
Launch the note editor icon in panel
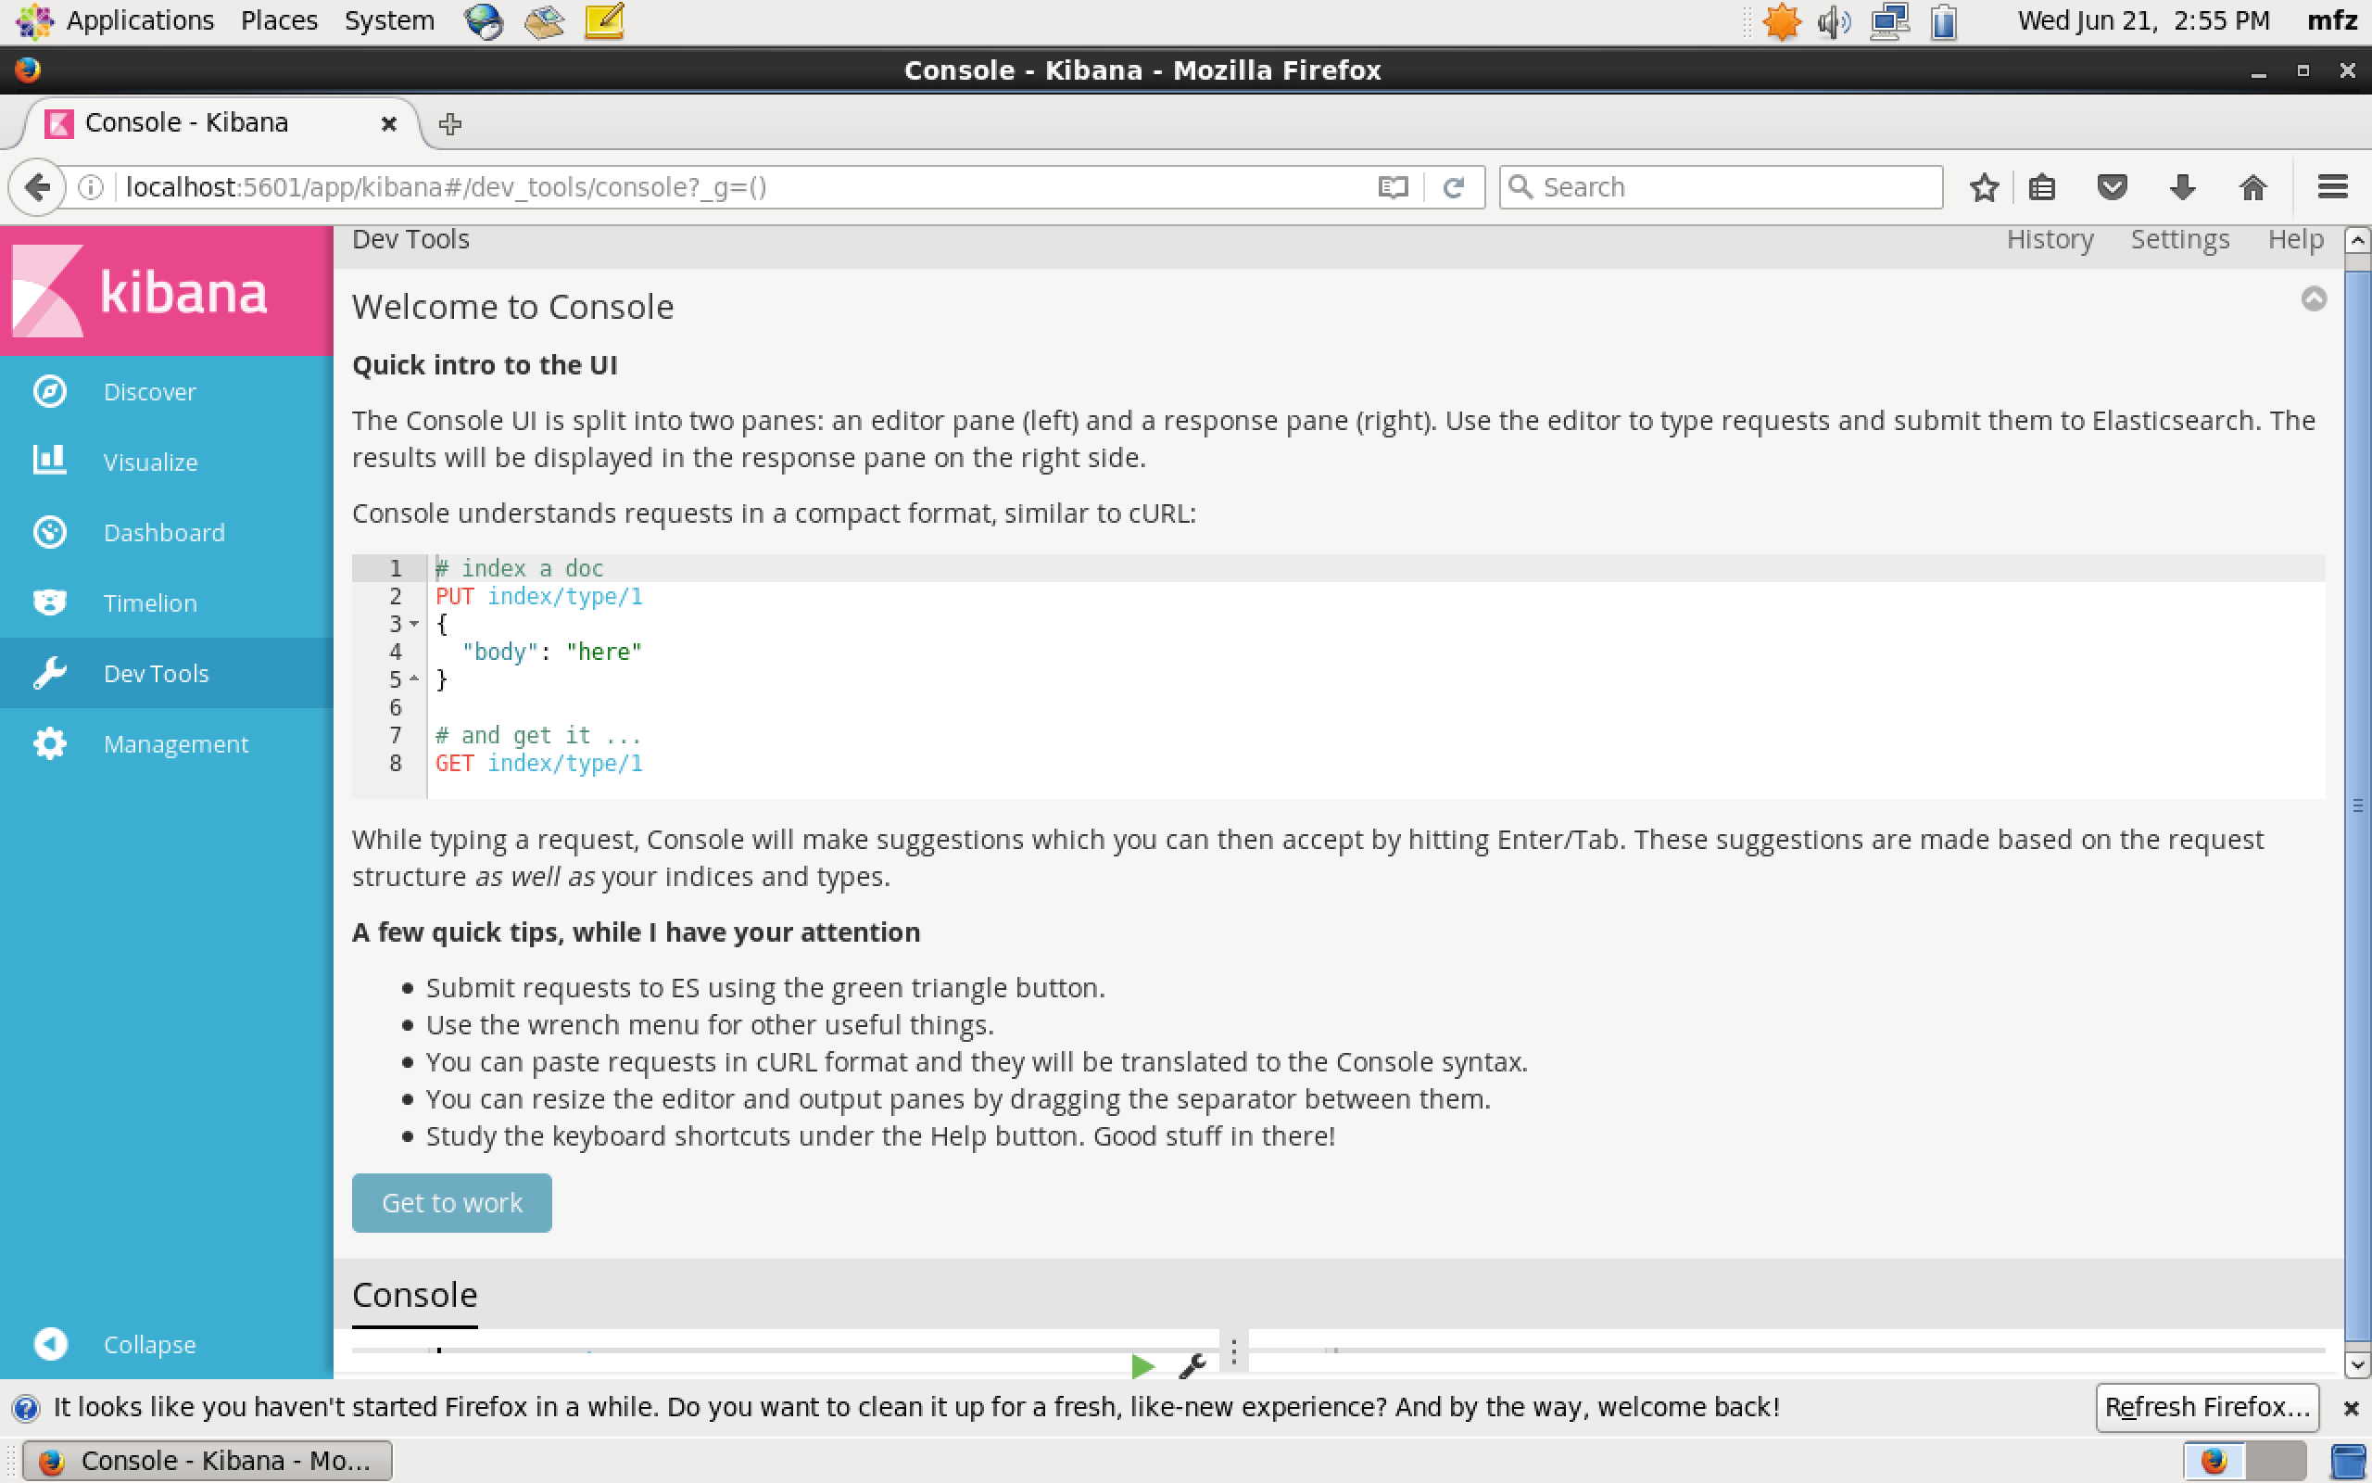tap(605, 20)
